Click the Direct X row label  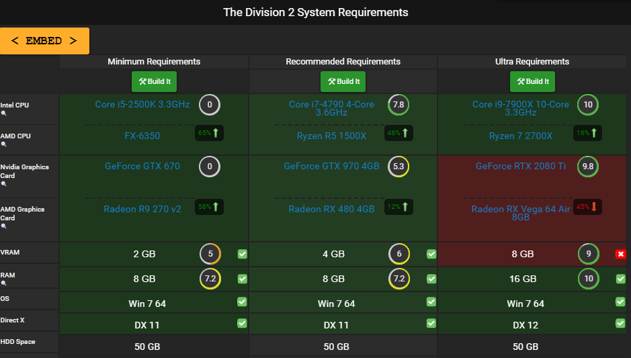coord(13,320)
